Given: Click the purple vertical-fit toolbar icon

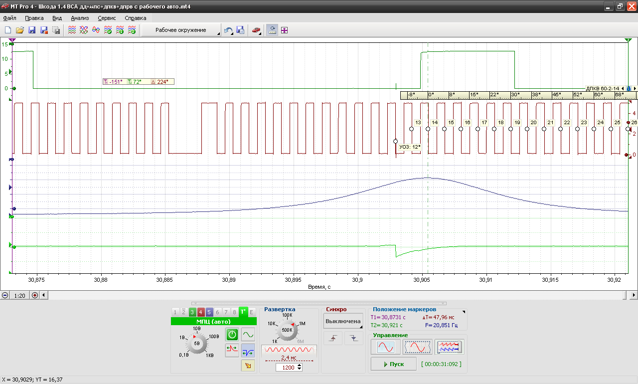Looking at the screenshot, I should [285, 30].
